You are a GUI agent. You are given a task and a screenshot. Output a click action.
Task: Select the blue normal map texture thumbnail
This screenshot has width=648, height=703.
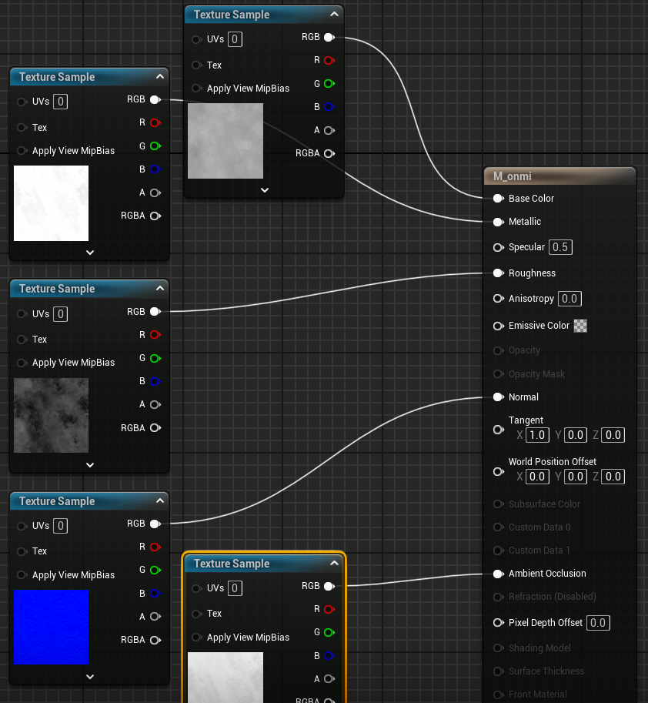tap(51, 627)
